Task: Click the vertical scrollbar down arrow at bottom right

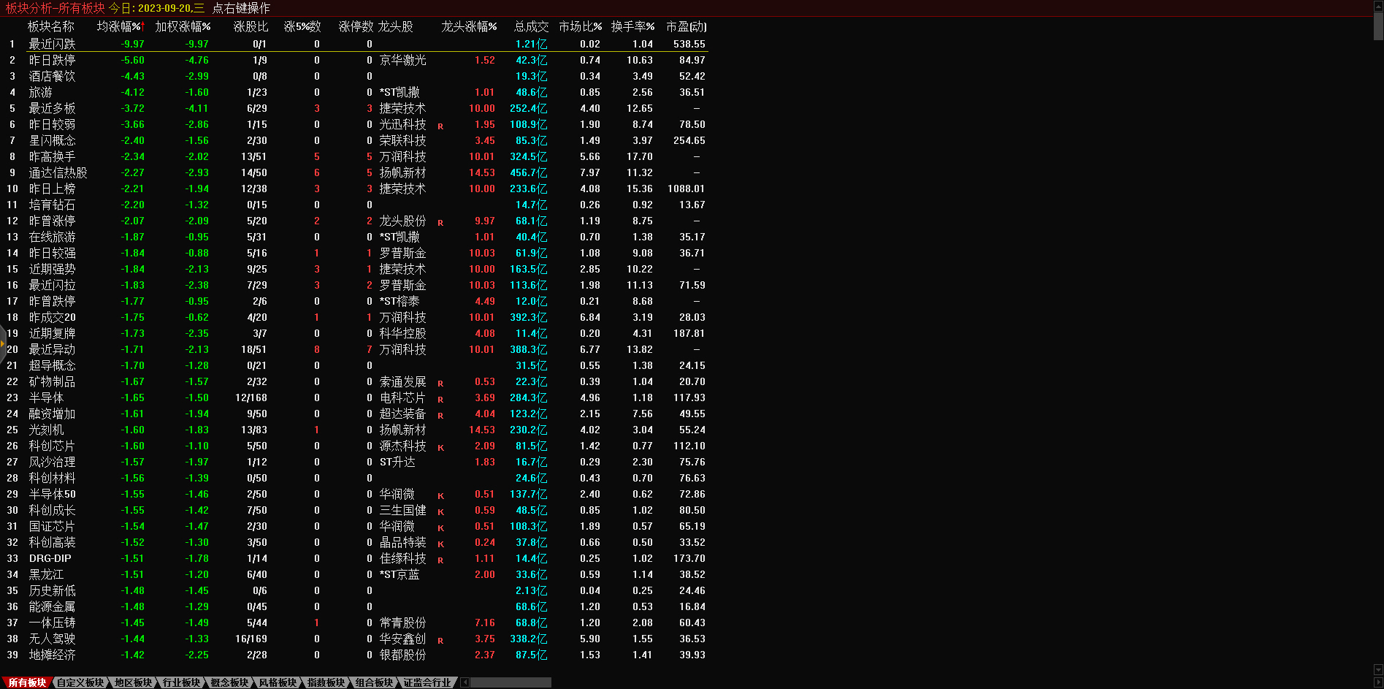Action: (1378, 669)
